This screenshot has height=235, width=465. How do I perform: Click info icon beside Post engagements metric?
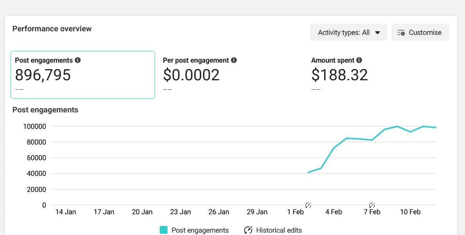pyautogui.click(x=77, y=60)
